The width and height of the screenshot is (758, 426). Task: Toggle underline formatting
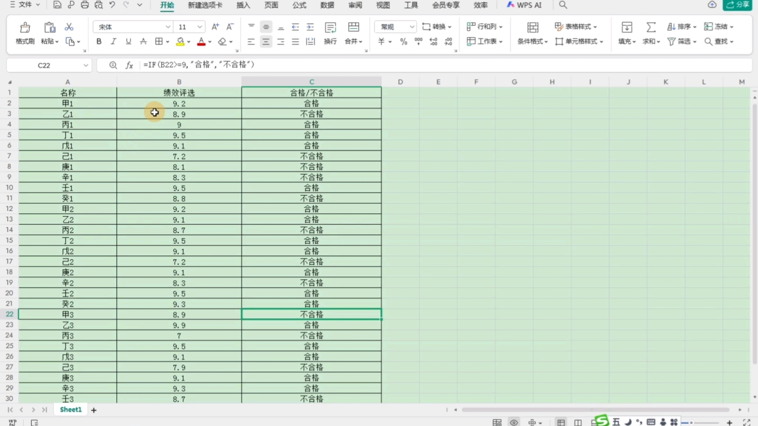128,41
